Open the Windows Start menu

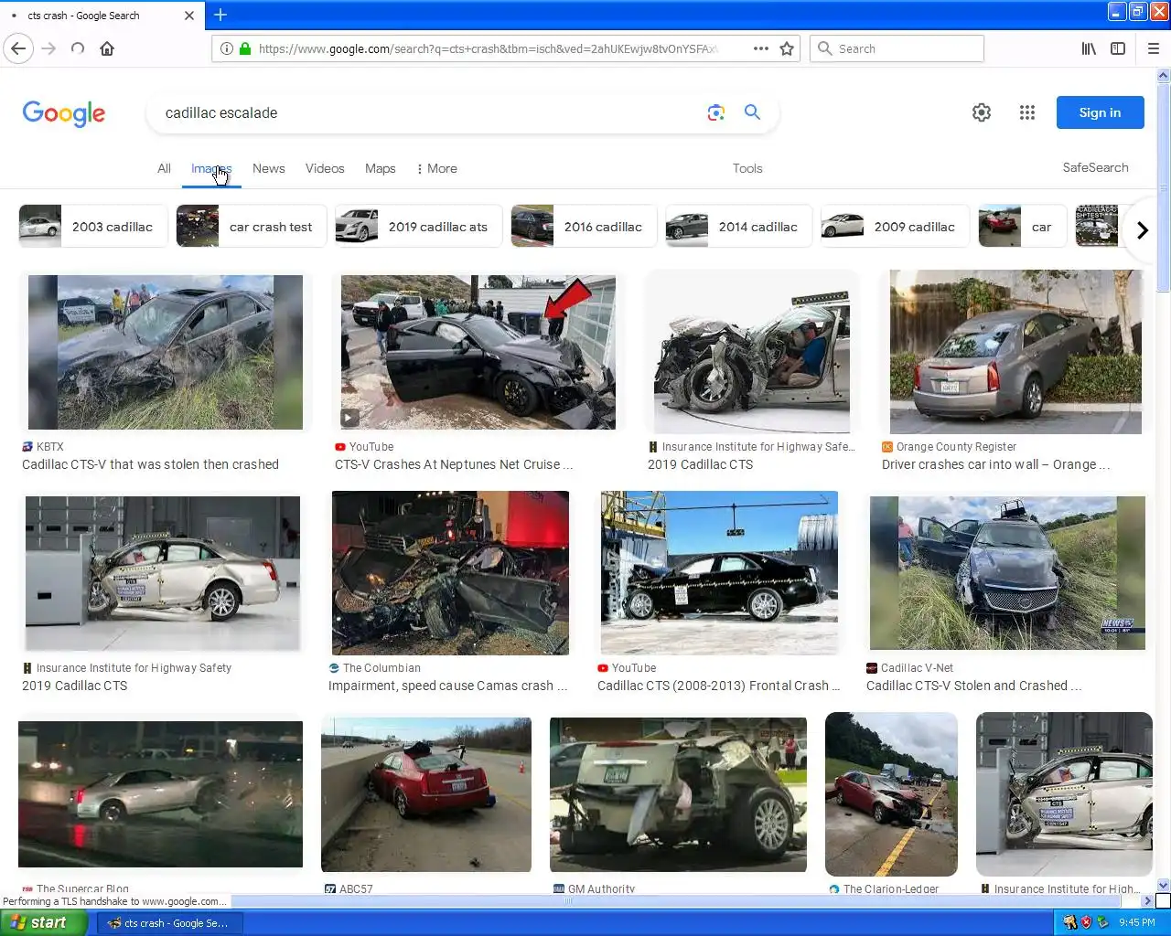[x=43, y=922]
